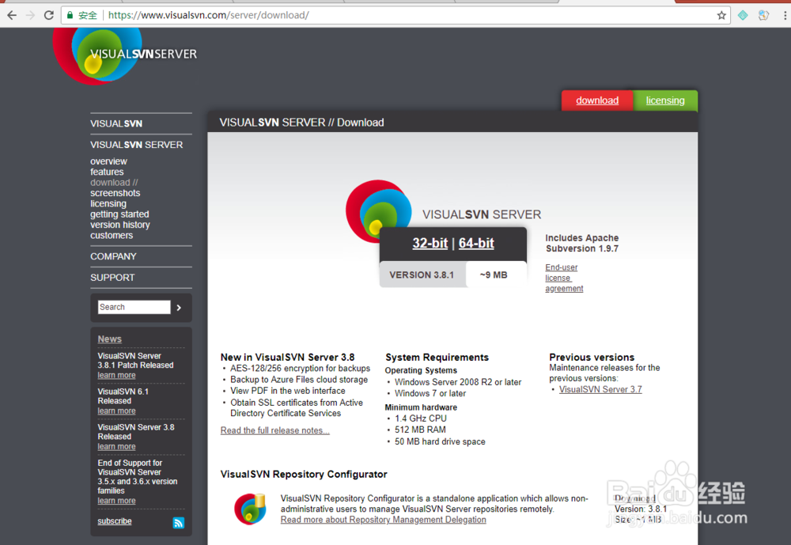Click learn more under End of Support news
The width and height of the screenshot is (791, 545).
click(x=116, y=501)
